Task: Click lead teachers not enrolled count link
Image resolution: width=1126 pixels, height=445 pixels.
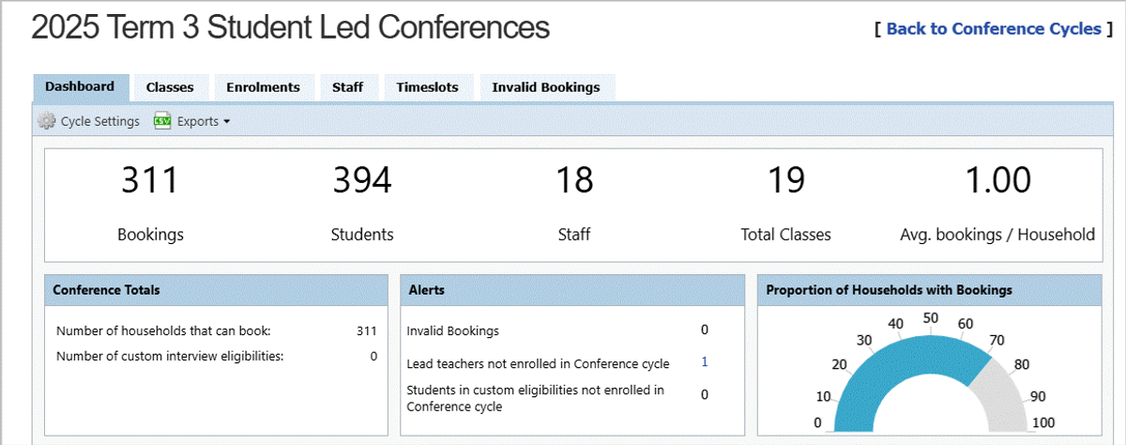Action: (705, 362)
